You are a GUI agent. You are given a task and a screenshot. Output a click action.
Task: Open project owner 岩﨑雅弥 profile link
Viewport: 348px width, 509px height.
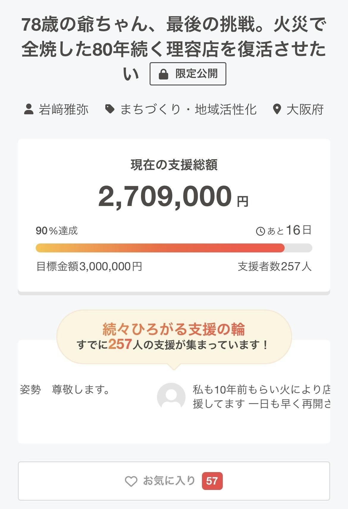63,110
